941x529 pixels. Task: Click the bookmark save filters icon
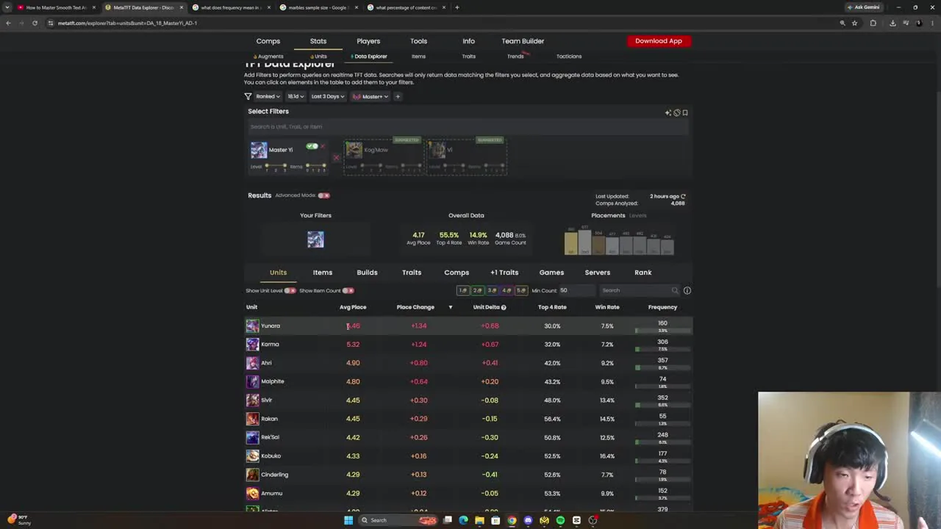685,112
